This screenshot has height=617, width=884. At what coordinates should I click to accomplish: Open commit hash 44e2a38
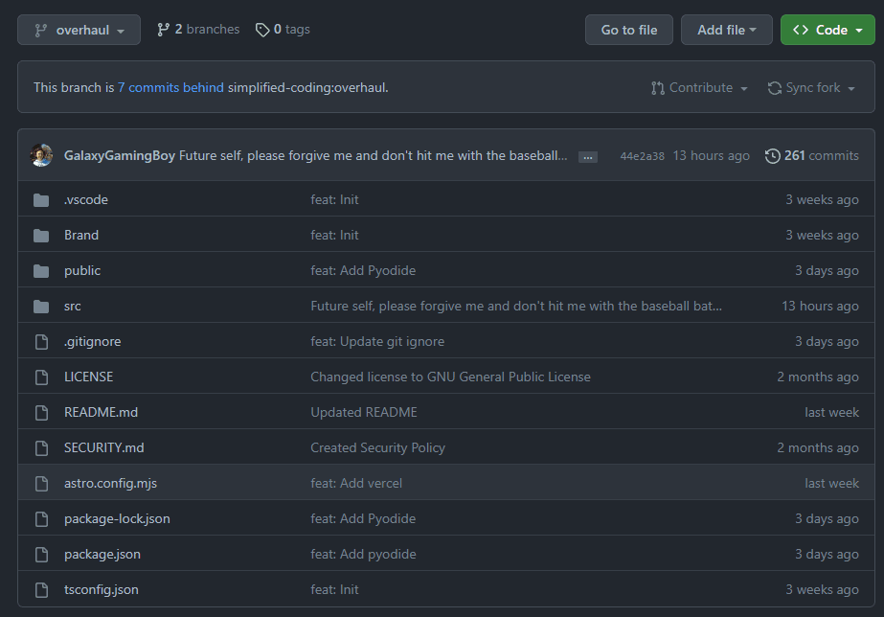pyautogui.click(x=642, y=156)
